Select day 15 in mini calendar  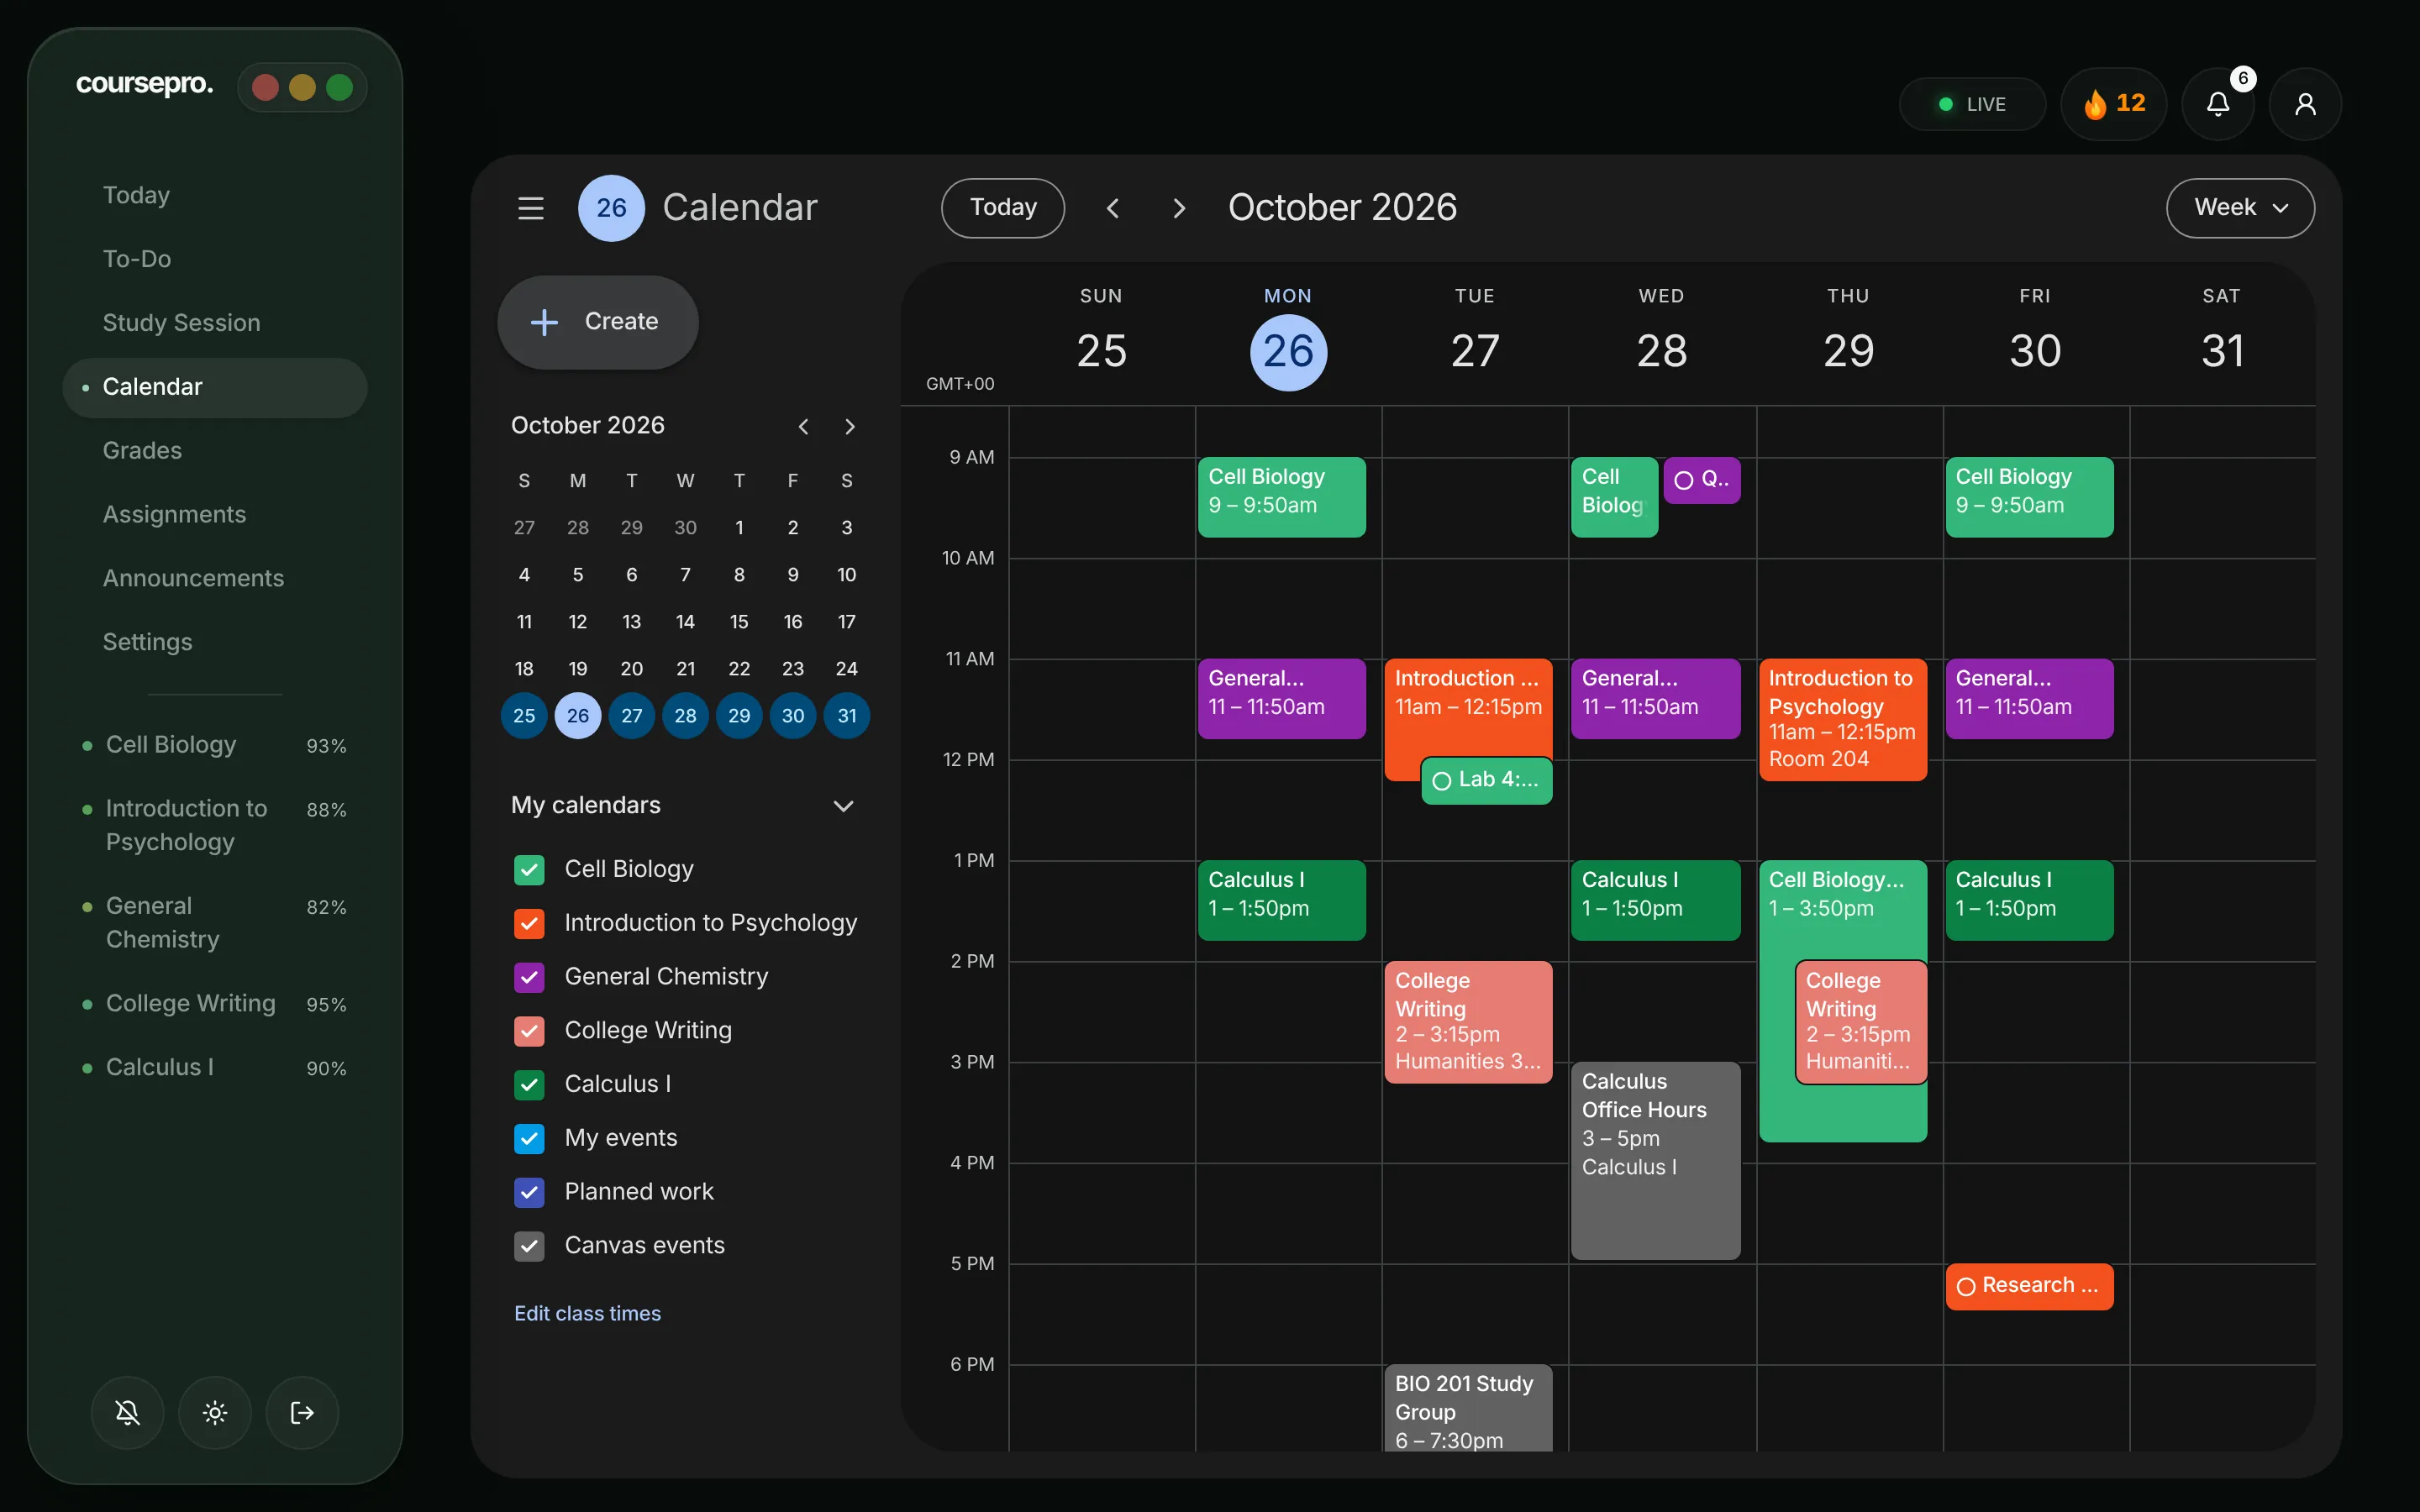pos(739,622)
